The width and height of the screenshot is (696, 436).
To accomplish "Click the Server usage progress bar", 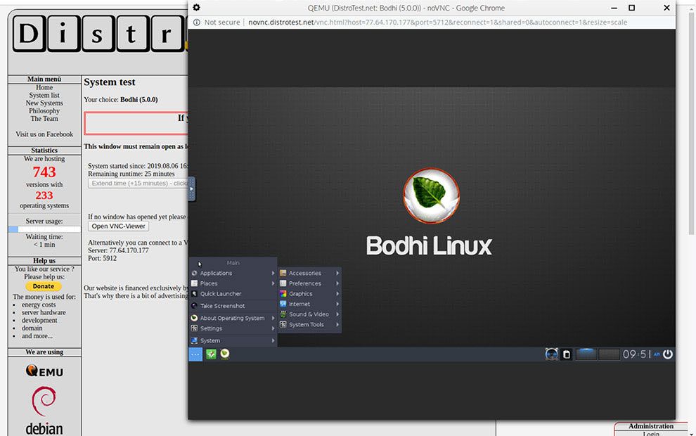I will tap(44, 229).
